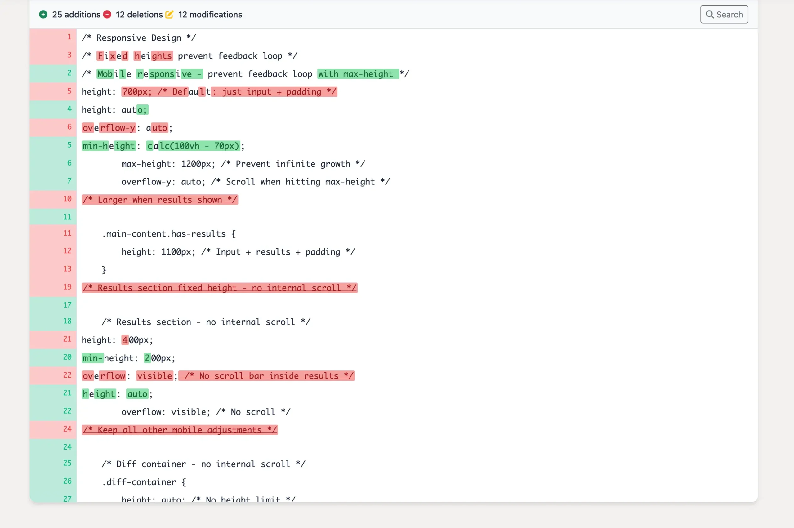Click added line 'Mobile responsive - prevent feedback loop'
The image size is (794, 528).
click(245, 74)
